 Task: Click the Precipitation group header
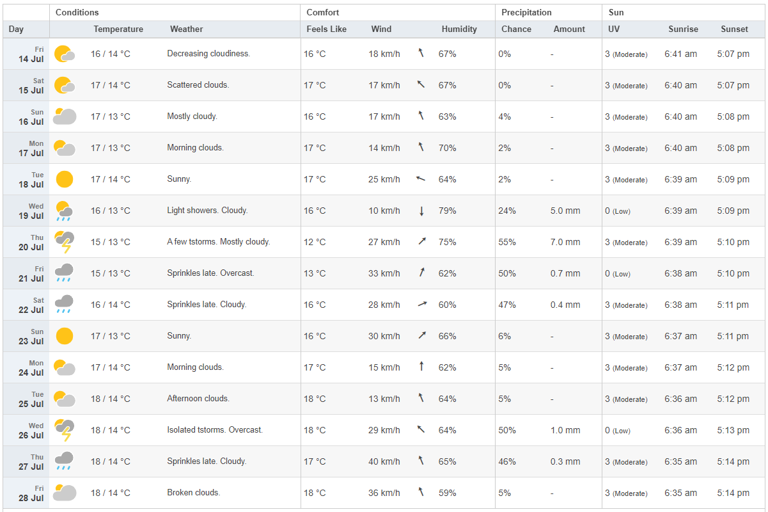(x=526, y=13)
